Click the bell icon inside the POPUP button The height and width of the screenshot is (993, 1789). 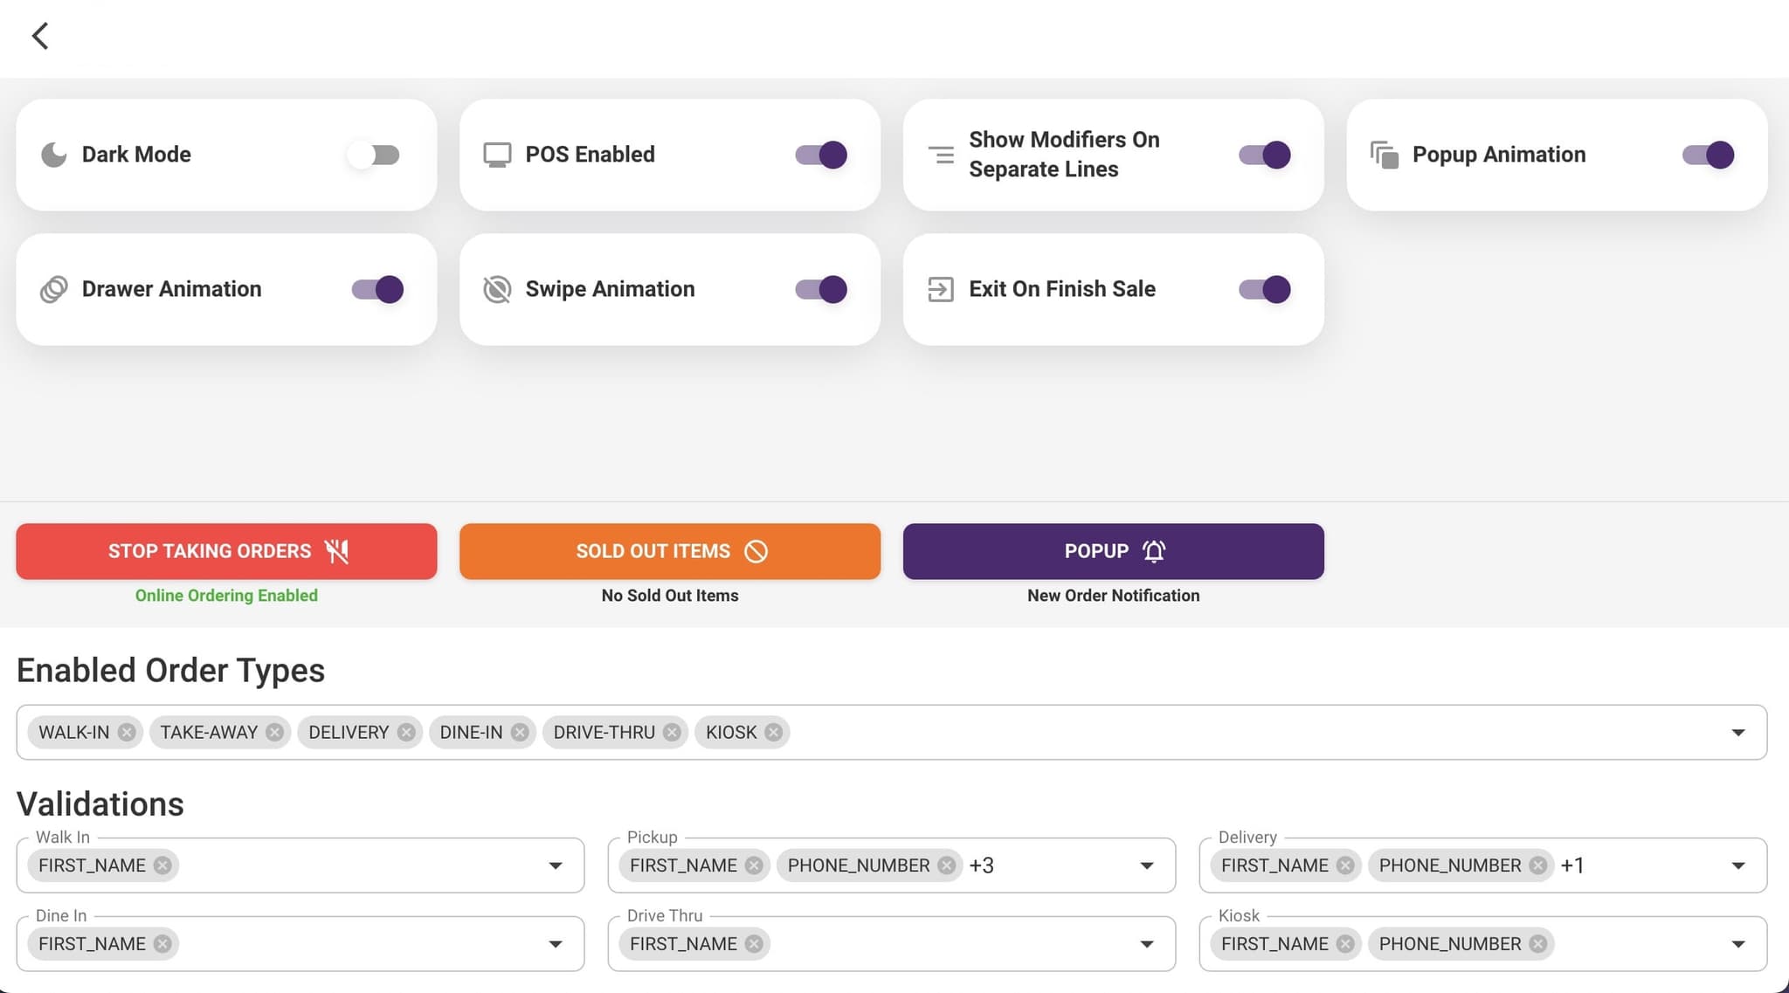coord(1154,551)
